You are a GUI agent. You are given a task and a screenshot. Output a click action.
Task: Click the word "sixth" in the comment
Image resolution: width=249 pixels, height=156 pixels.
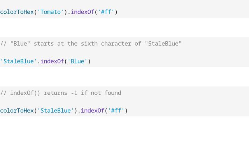pyautogui.click(x=89, y=43)
